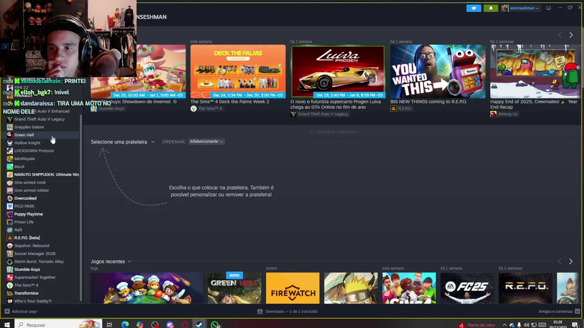584x328 pixels.
Task: Open the Steam announcements megaphone button
Action: pos(474,8)
